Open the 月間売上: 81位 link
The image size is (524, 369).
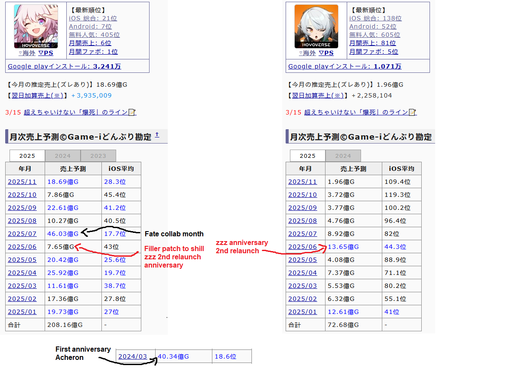[x=372, y=43]
